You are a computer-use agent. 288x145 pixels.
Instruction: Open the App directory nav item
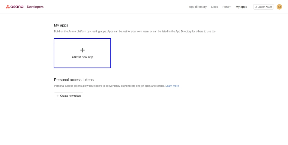coord(198,7)
